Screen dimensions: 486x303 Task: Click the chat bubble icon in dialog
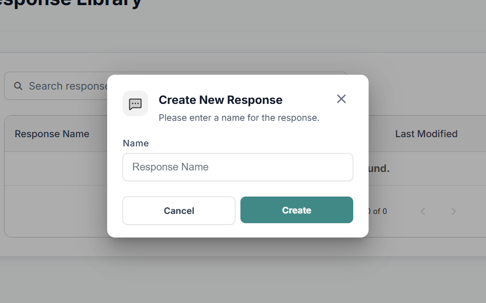135,104
